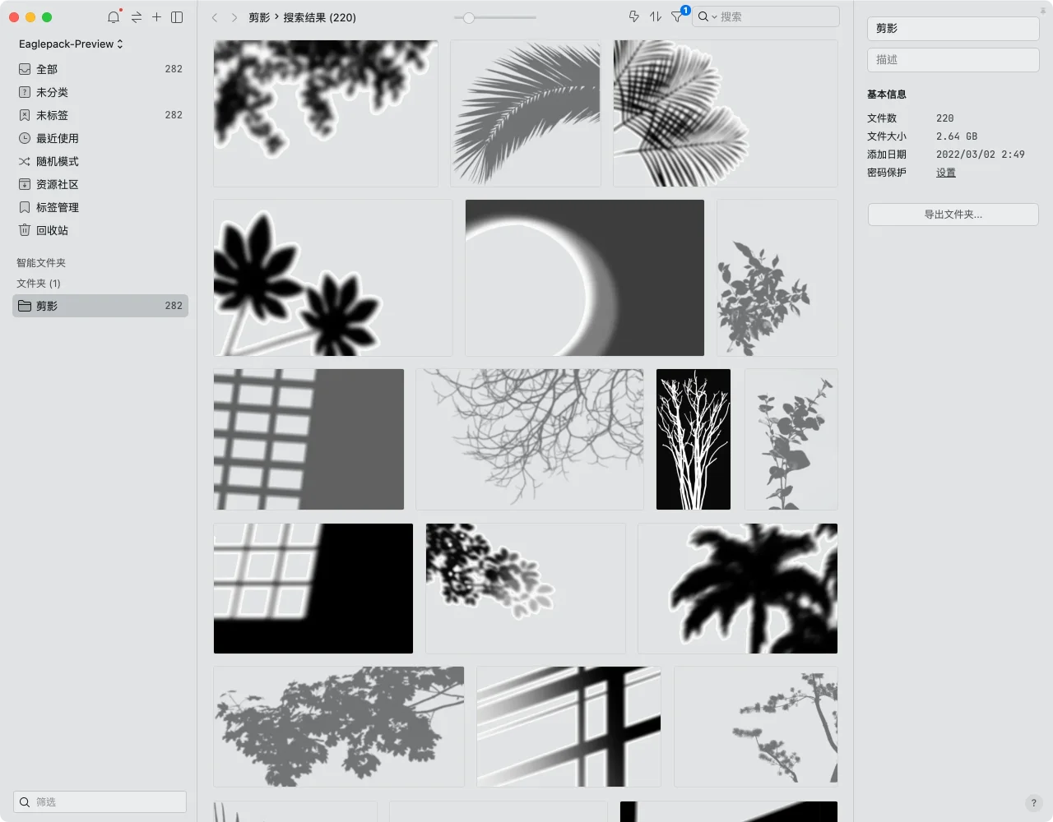Viewport: 1053px width, 822px height.
Task: Open the search magnifier dropdown
Action: tap(707, 16)
